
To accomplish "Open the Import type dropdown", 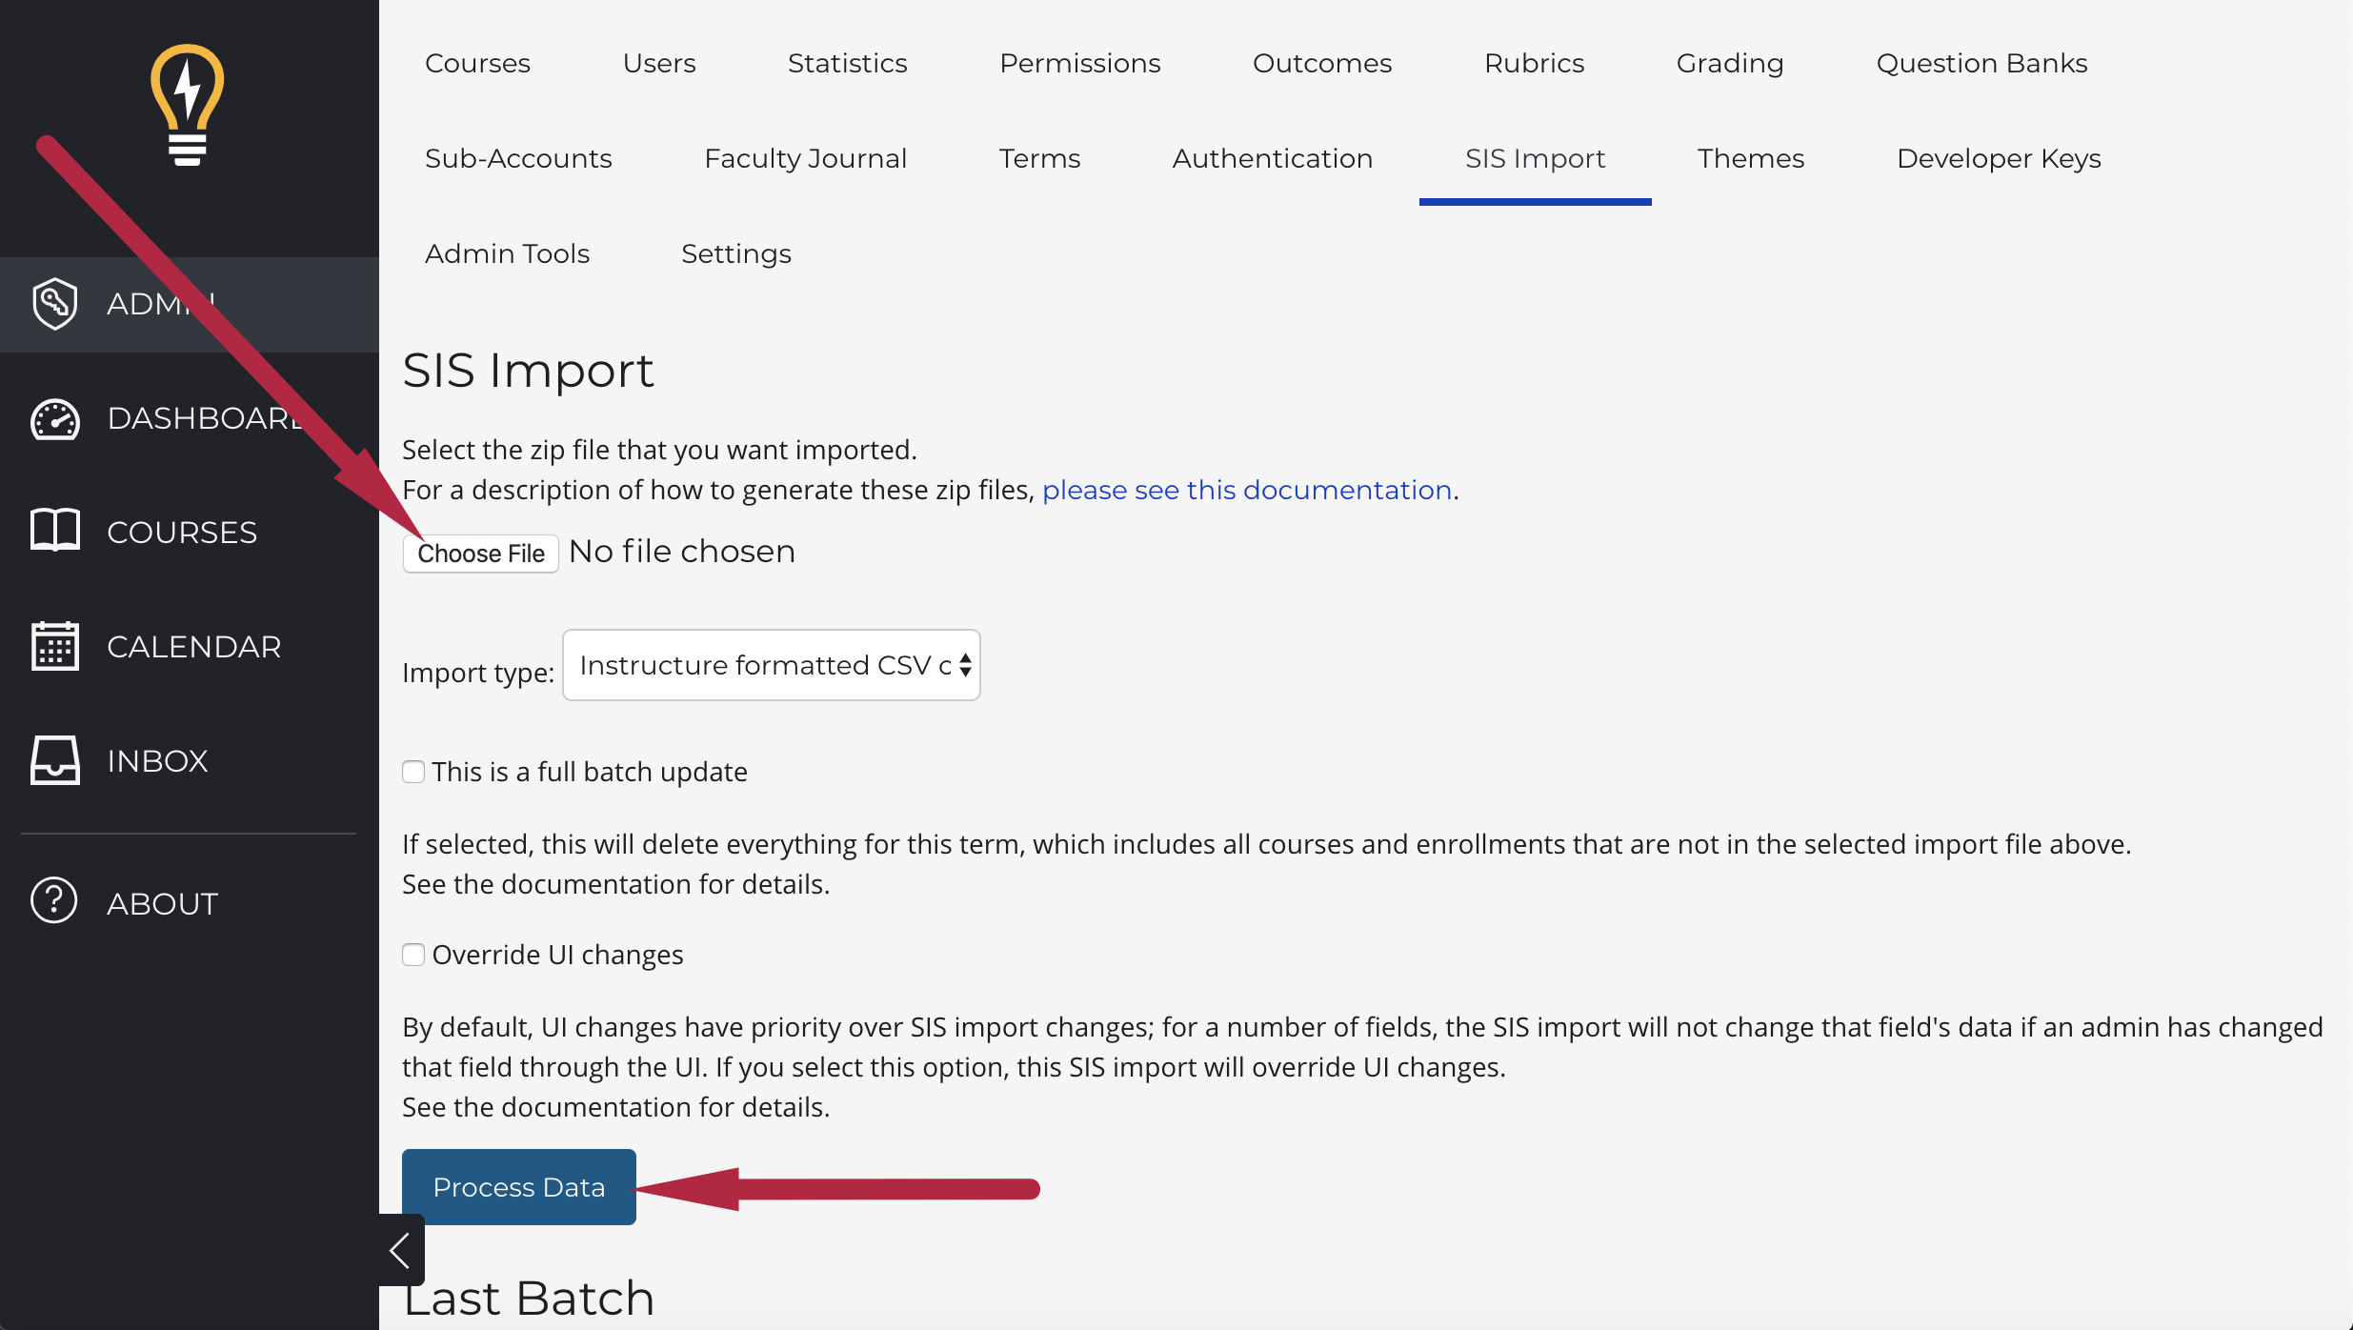I will tap(772, 665).
